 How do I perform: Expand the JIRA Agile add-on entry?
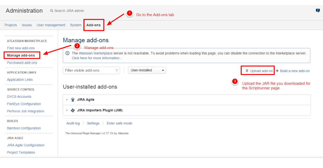(67, 100)
